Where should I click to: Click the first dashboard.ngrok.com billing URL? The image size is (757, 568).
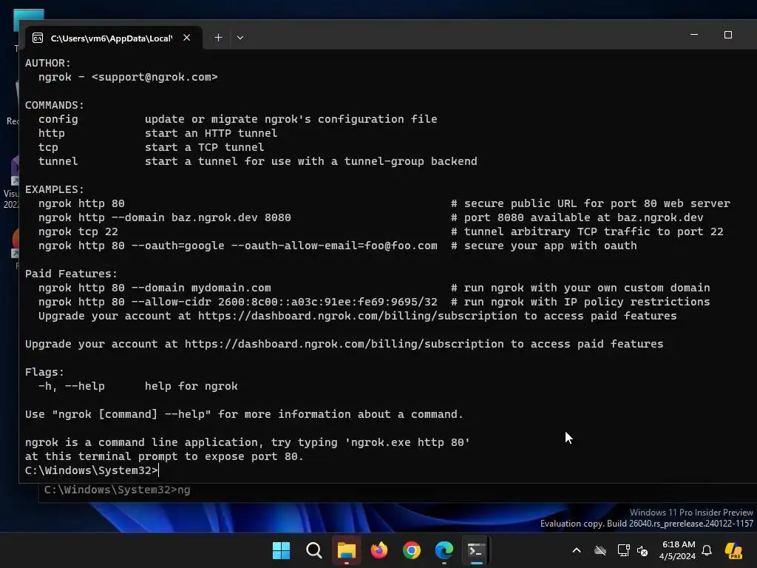pos(357,316)
